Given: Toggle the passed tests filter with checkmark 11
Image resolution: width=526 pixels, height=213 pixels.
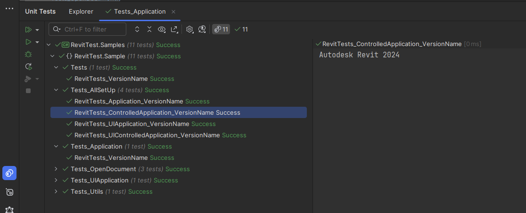Looking at the screenshot, I should point(241,29).
